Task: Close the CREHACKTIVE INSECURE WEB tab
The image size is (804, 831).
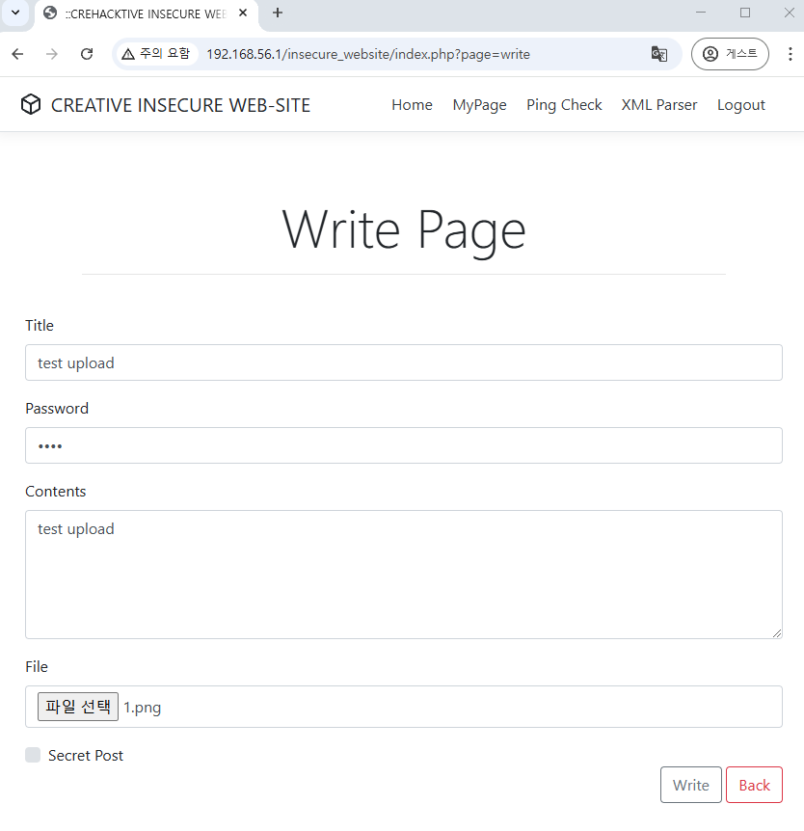Action: (x=243, y=13)
